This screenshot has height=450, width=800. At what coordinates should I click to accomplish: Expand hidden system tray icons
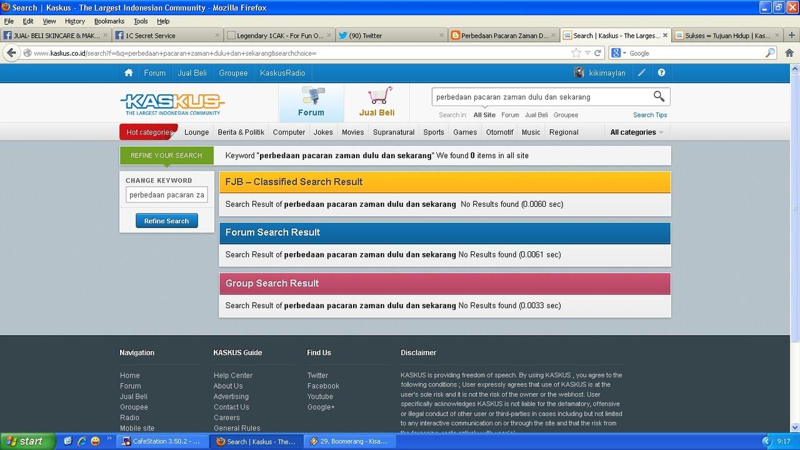point(766,441)
